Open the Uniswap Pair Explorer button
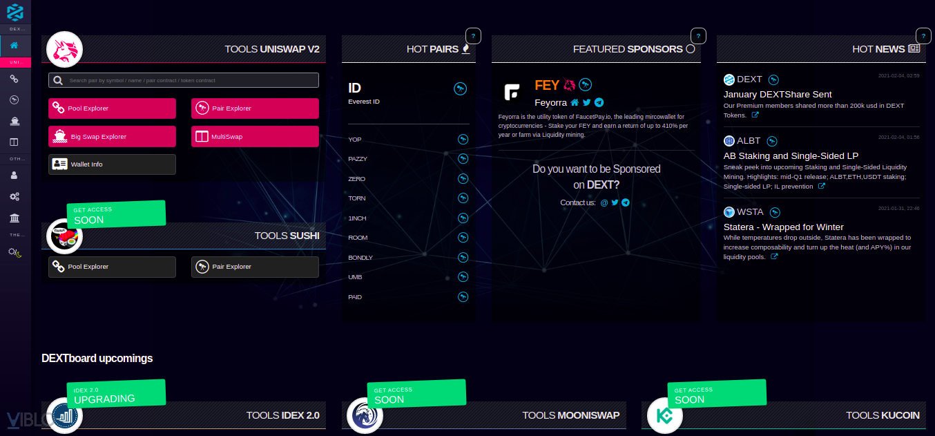 (255, 108)
